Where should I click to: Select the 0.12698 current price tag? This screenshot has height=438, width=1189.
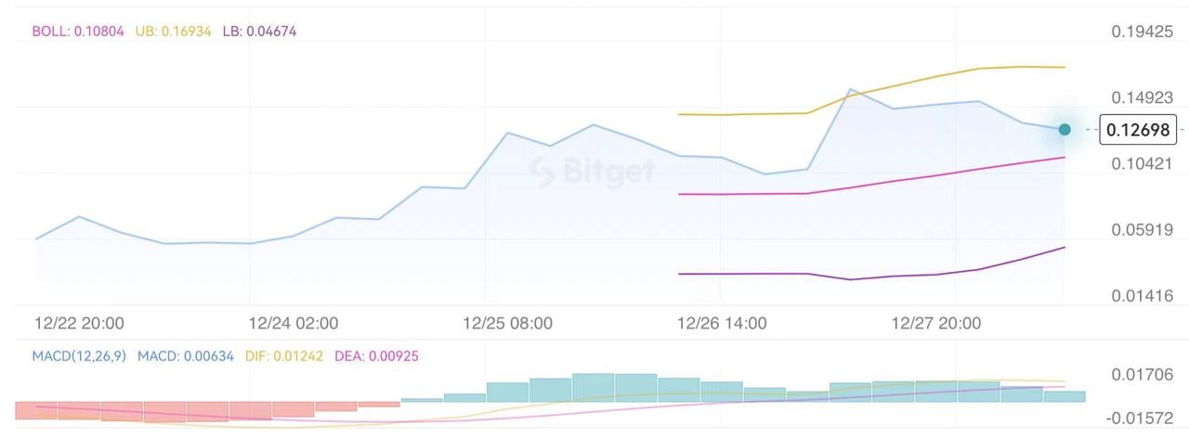coord(1138,130)
